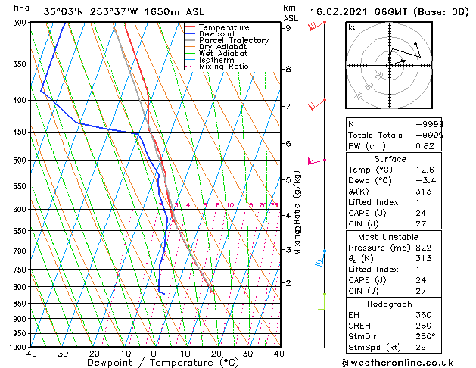Click the Parcel Trajectory legend entry
The height and width of the screenshot is (368, 476).
227,40
